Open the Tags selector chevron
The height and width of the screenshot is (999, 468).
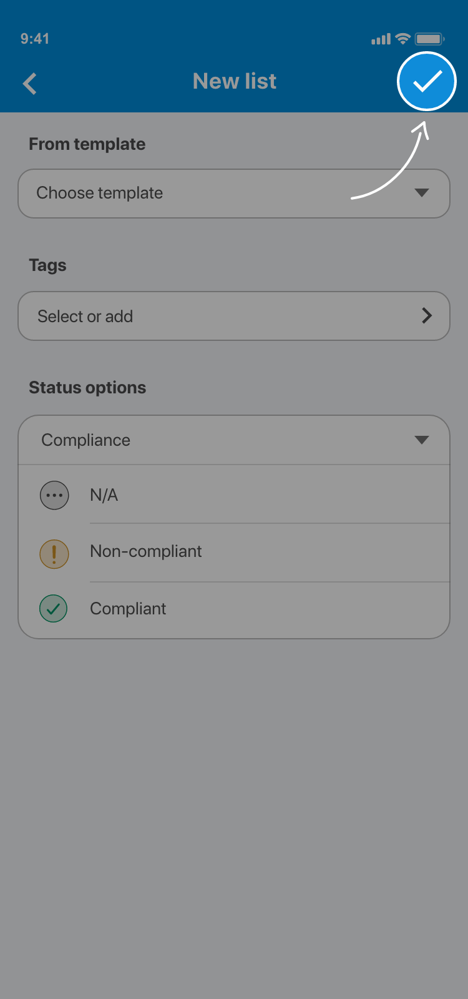(427, 316)
